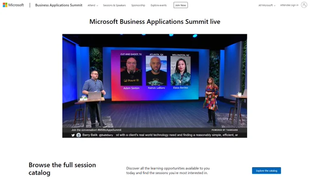Screen dimensions: 311x186
Task: Click the Attendee sign in link
Action: (289, 5)
